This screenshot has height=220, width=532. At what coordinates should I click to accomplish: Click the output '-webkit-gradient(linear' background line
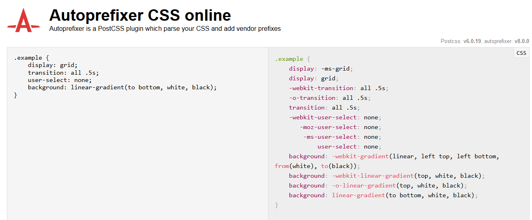[x=394, y=156]
